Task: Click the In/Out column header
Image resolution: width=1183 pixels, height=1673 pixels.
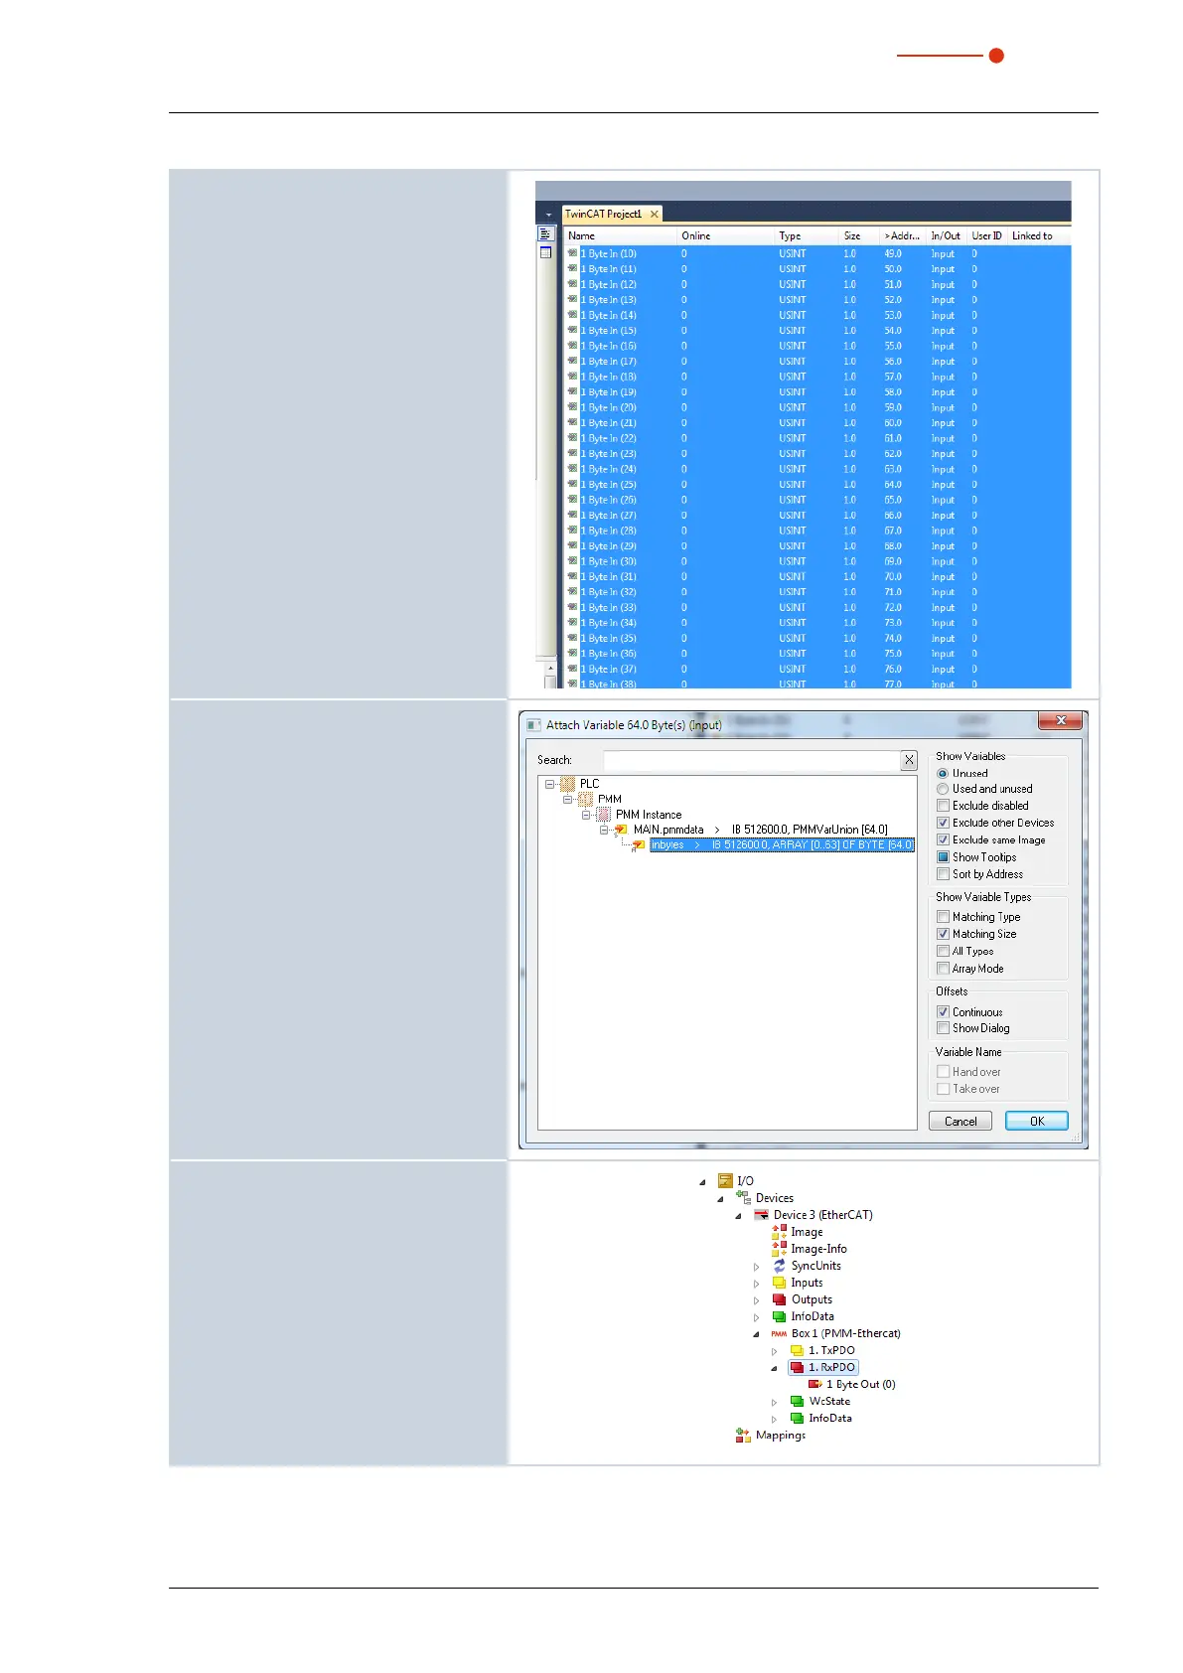Action: point(947,235)
